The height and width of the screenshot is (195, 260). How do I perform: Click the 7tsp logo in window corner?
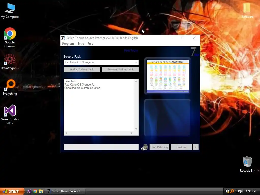click(195, 52)
